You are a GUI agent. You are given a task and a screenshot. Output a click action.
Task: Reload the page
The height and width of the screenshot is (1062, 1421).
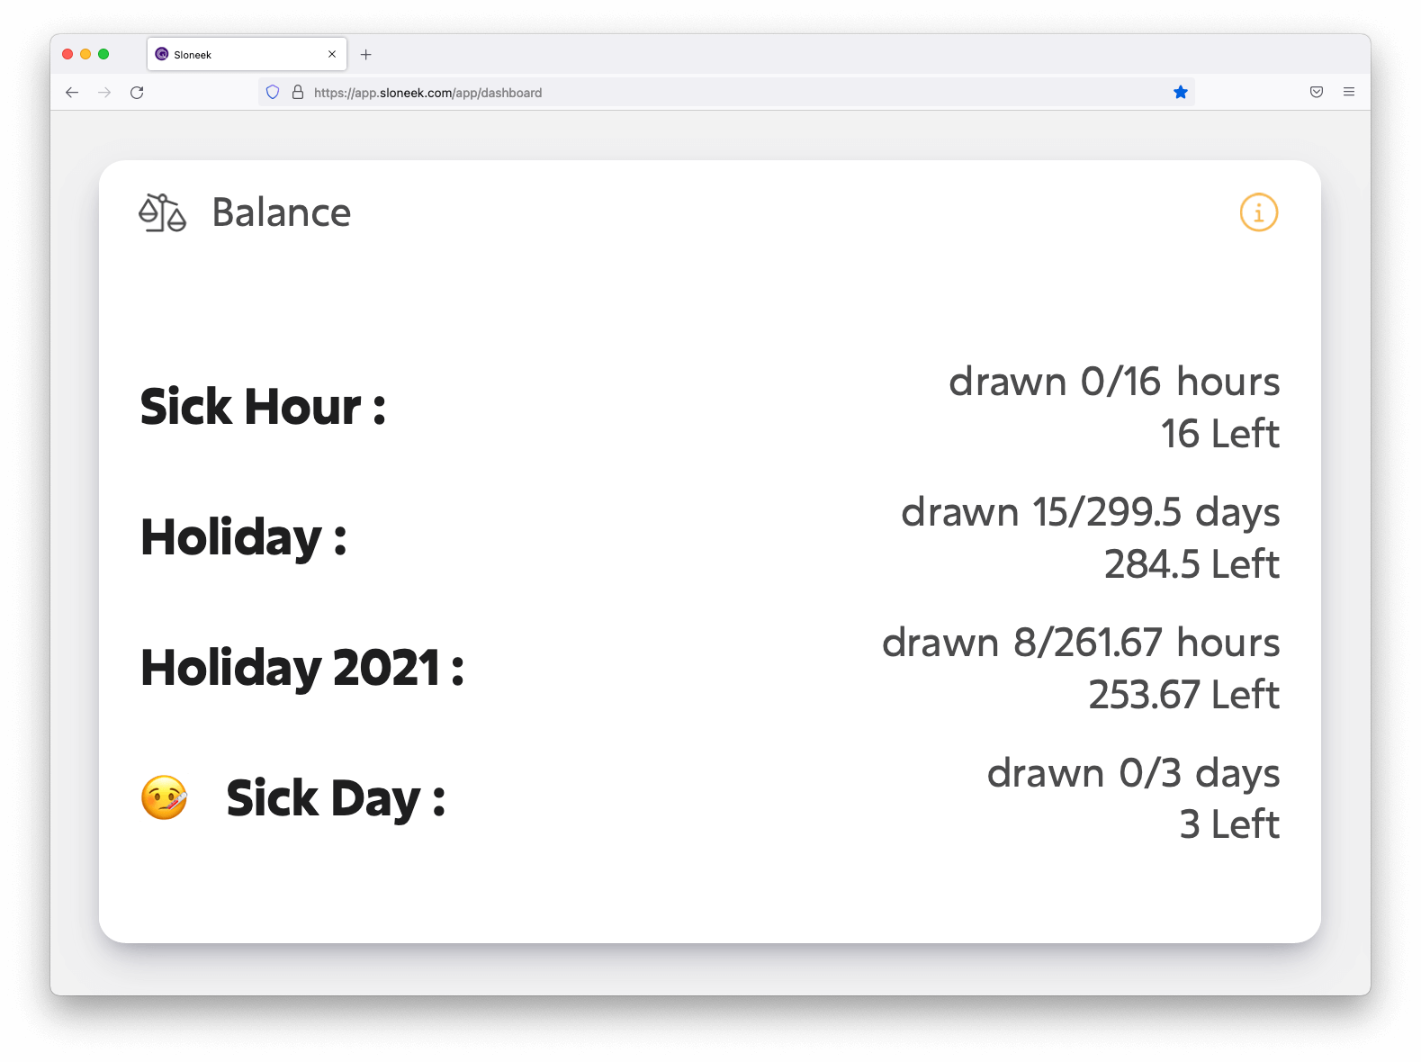(x=137, y=93)
